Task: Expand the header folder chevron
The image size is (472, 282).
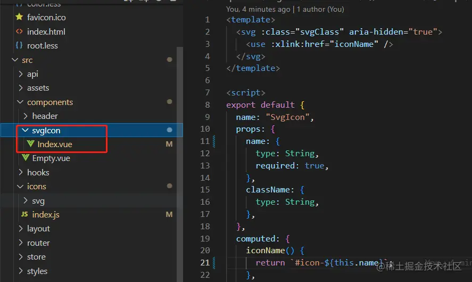Action: pos(26,116)
